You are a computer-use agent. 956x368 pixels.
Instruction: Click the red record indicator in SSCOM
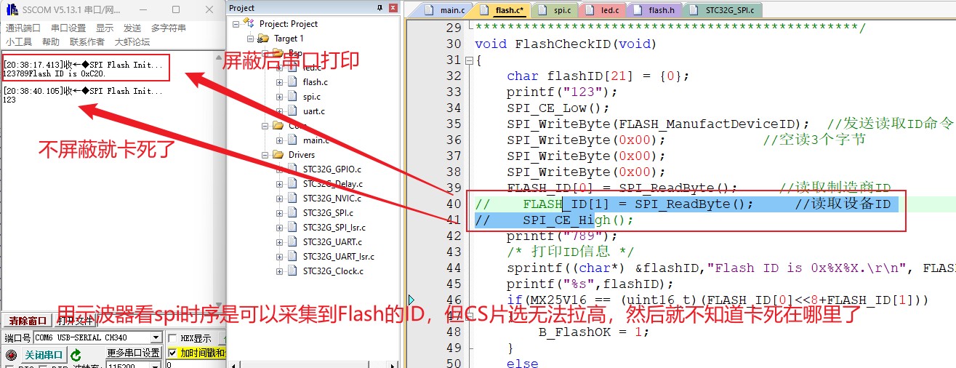coord(10,355)
